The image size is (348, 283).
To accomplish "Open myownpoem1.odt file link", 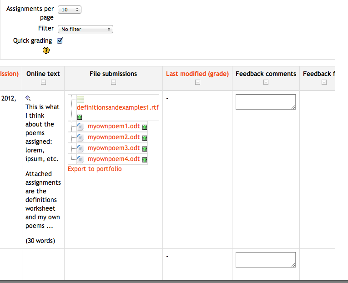I will [x=114, y=126].
